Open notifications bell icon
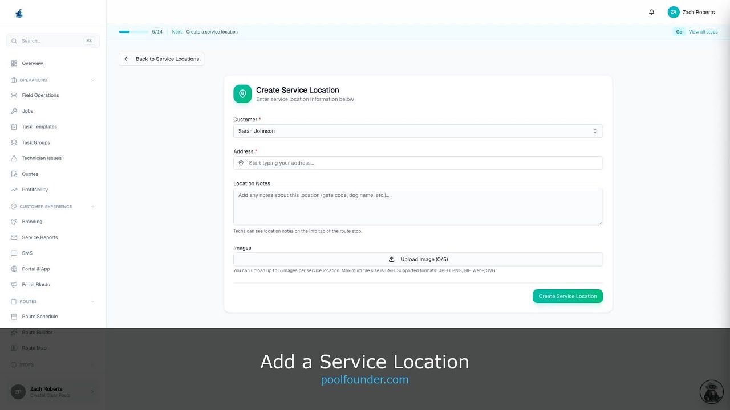This screenshot has width=730, height=410. tap(652, 12)
